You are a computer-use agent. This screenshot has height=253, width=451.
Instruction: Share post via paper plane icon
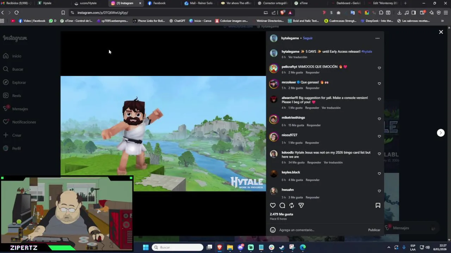[x=301, y=206]
